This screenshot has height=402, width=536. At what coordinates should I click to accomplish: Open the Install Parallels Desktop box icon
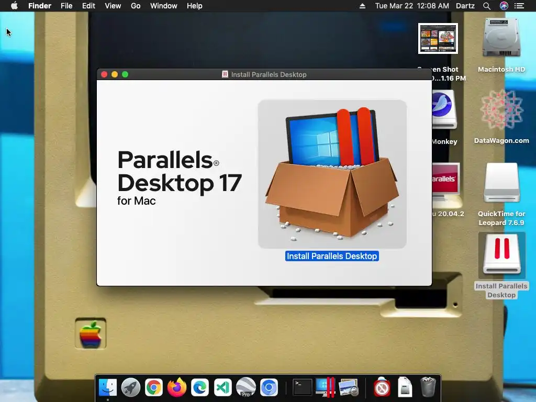pos(332,174)
